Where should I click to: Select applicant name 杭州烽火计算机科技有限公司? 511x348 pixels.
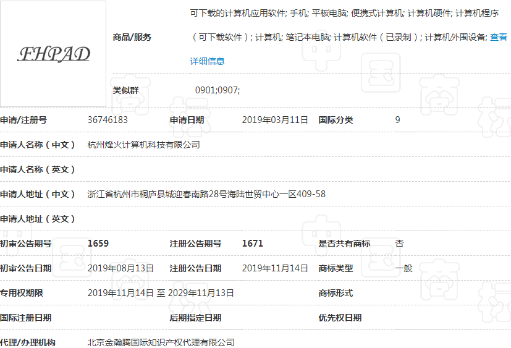click(x=144, y=145)
